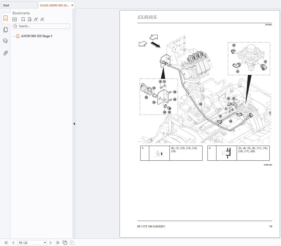This screenshot has height=246, width=281.
Task: Click the bookmark search-find icon
Action: [30, 19]
